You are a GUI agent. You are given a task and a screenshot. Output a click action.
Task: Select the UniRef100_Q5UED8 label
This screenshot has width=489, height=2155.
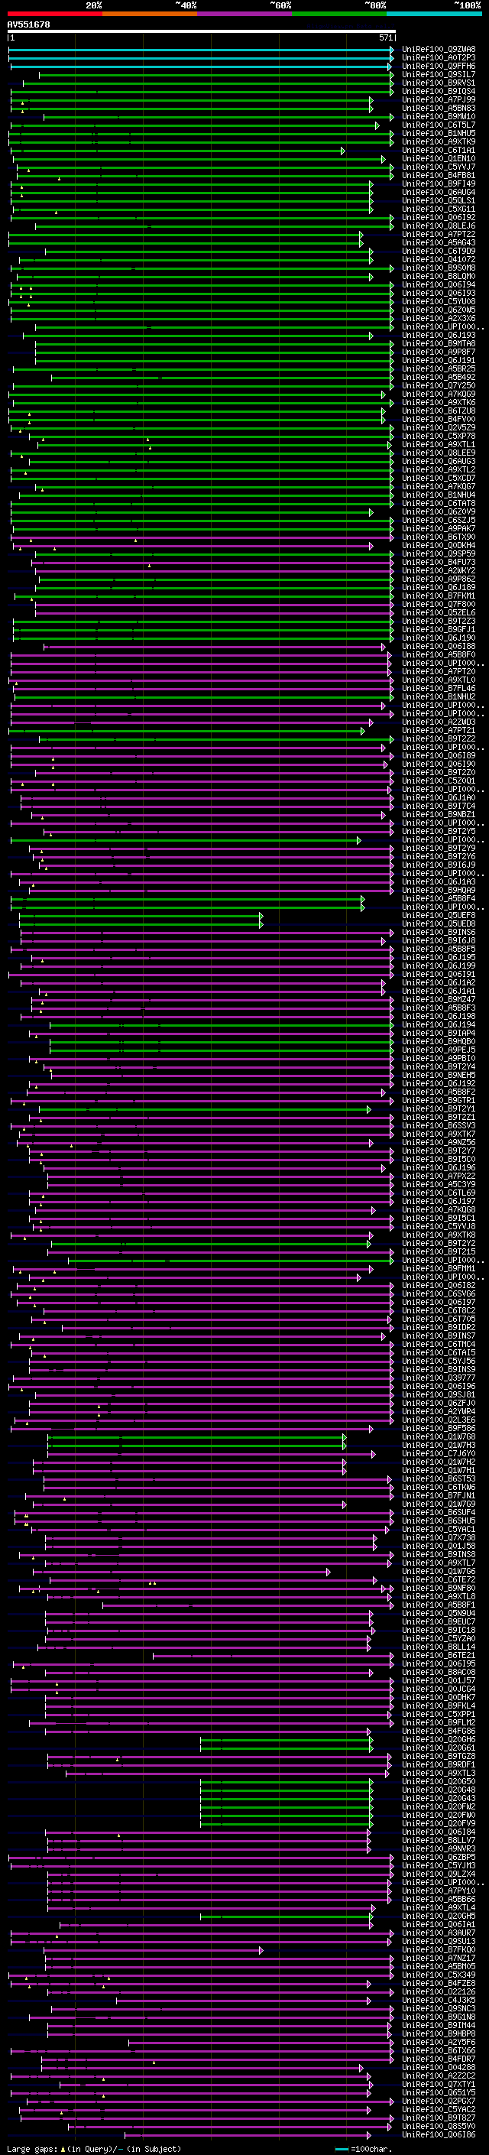pyautogui.click(x=439, y=923)
